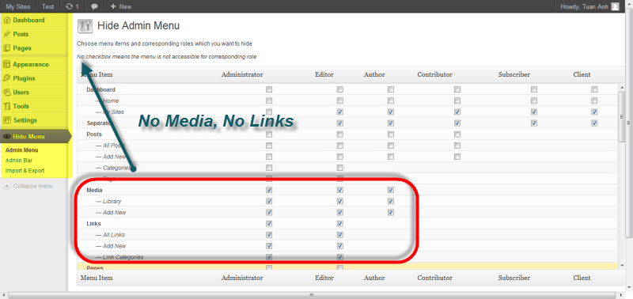Click the Editor column header at top
Viewport: 633px width, 299px height.
point(324,74)
